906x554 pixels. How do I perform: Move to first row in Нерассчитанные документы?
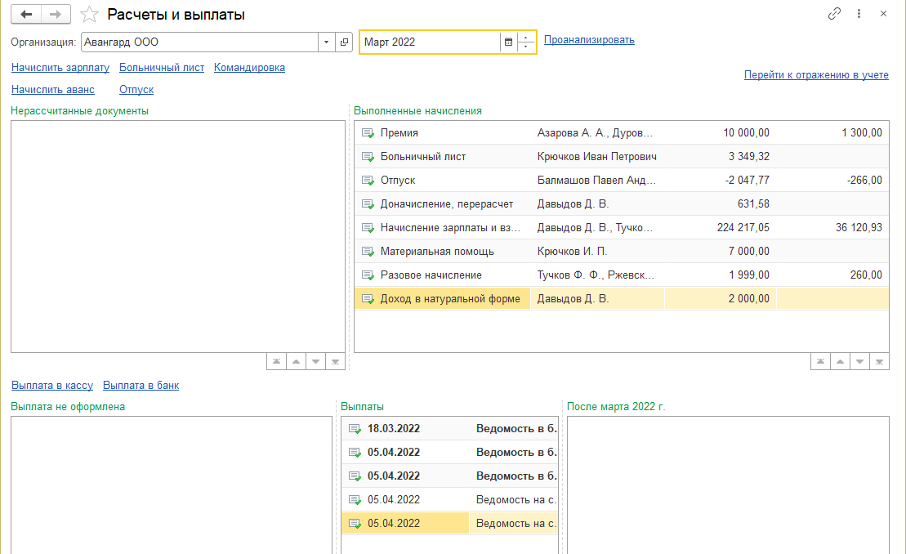pos(276,361)
